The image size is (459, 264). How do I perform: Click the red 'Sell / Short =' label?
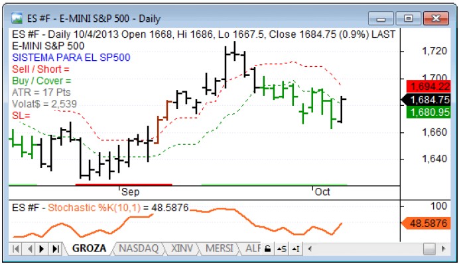click(x=40, y=69)
